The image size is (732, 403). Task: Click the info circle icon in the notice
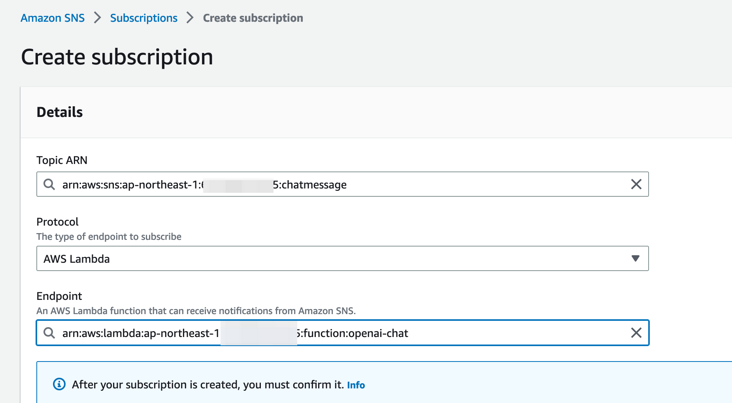tap(59, 384)
